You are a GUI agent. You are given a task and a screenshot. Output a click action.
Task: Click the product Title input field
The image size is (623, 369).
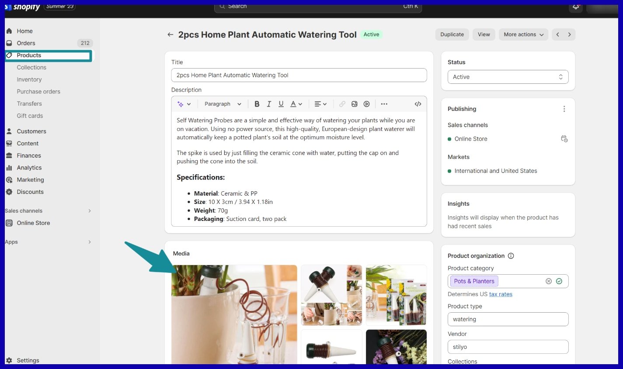coord(299,75)
